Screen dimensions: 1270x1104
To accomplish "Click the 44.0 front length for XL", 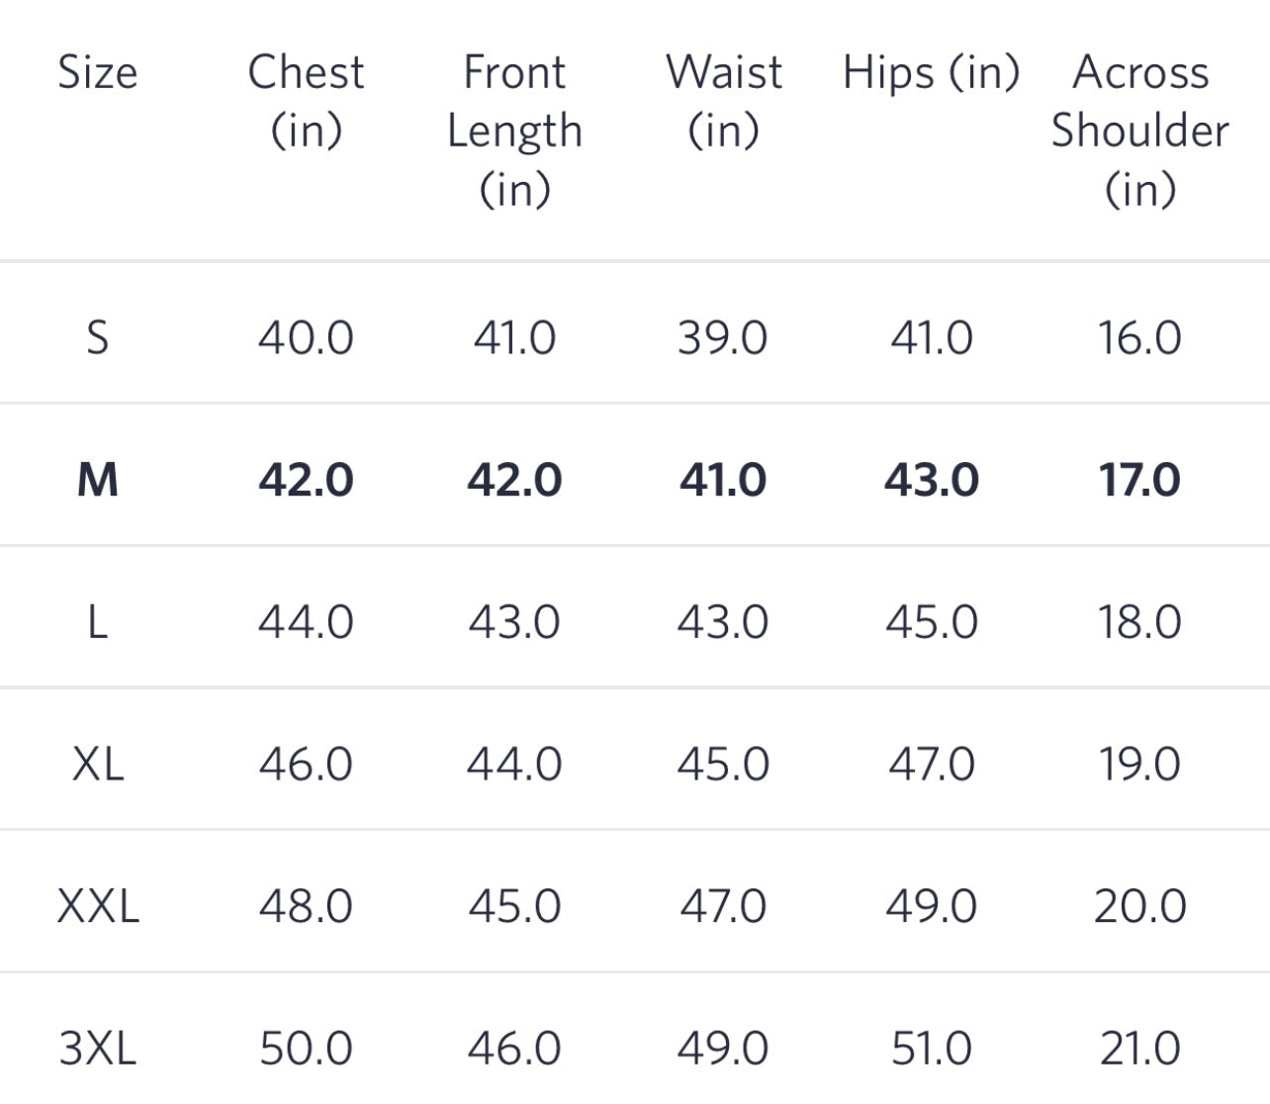I will tap(514, 764).
